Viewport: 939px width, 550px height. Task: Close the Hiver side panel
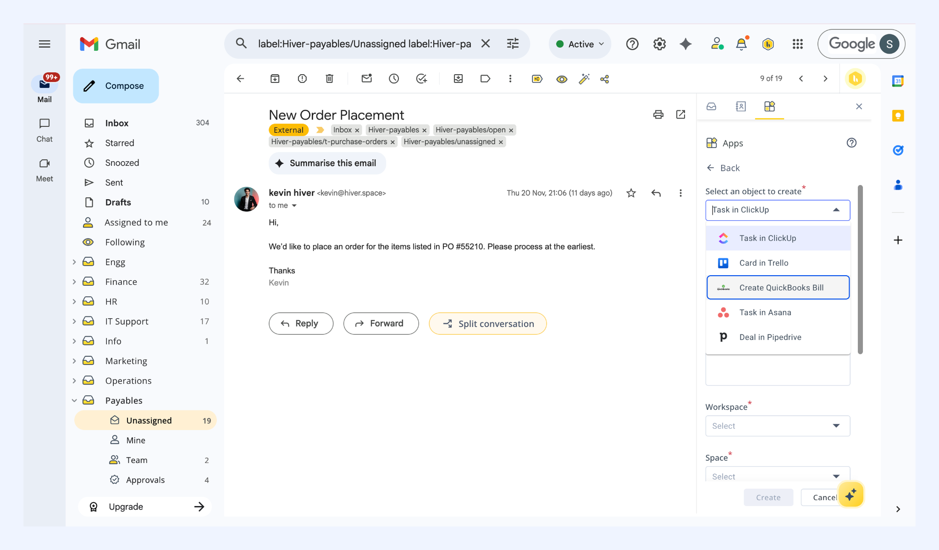click(859, 107)
